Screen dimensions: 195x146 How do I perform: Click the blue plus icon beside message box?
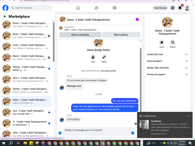click(60, 133)
